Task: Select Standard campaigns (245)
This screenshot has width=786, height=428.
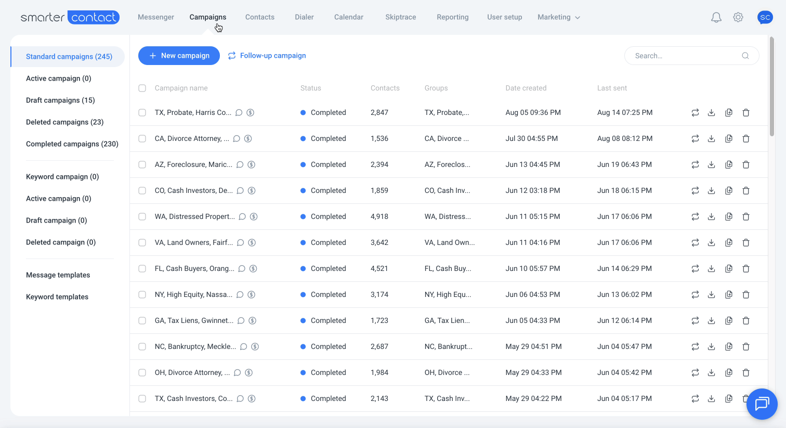Action: 68,57
